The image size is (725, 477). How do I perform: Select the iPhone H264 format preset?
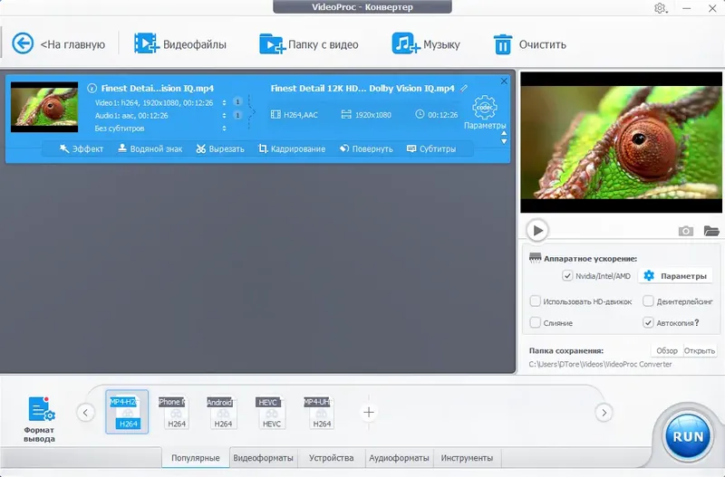click(175, 412)
